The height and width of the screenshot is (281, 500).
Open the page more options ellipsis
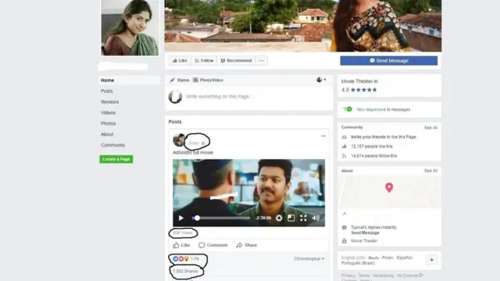[x=262, y=61]
